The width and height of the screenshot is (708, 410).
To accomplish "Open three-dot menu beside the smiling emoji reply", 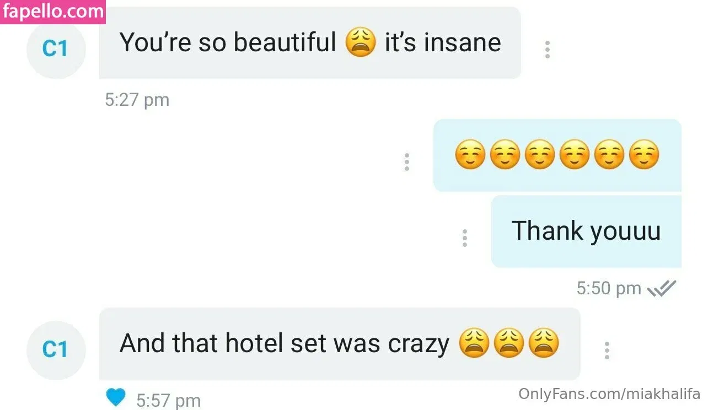I will click(407, 162).
